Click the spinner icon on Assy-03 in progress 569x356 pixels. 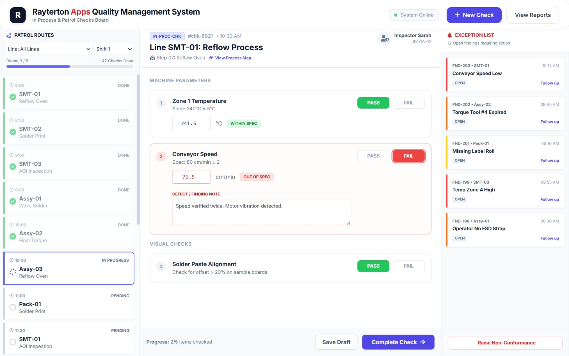click(12, 272)
